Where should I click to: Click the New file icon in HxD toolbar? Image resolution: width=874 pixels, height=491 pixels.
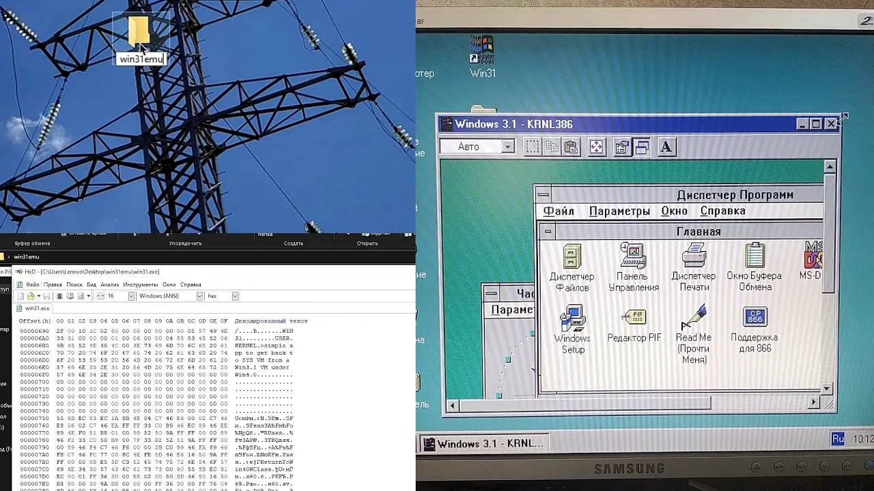[20, 296]
